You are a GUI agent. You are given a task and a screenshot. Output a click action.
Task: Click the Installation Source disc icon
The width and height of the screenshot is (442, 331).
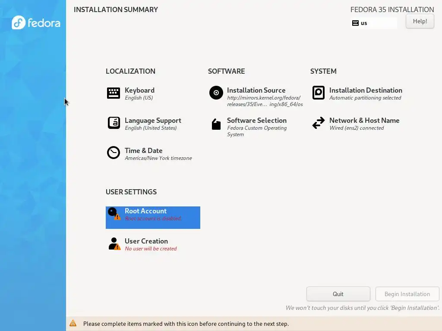click(216, 93)
